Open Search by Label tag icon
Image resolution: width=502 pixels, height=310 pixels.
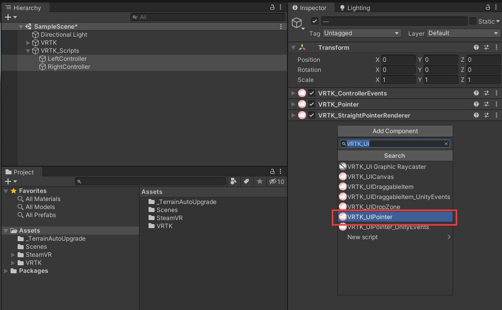(246, 181)
